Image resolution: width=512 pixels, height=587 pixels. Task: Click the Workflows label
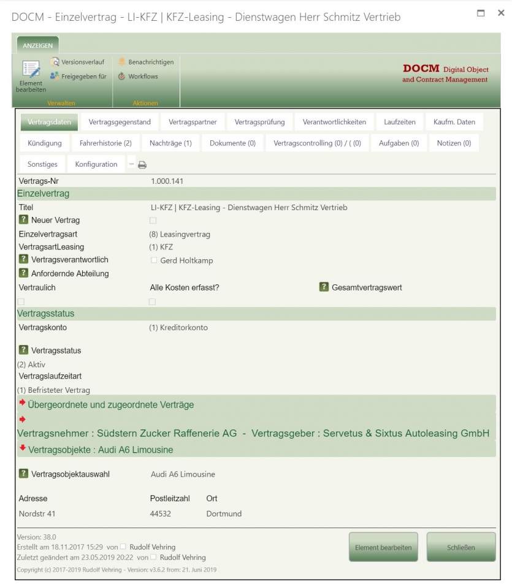[x=143, y=76]
